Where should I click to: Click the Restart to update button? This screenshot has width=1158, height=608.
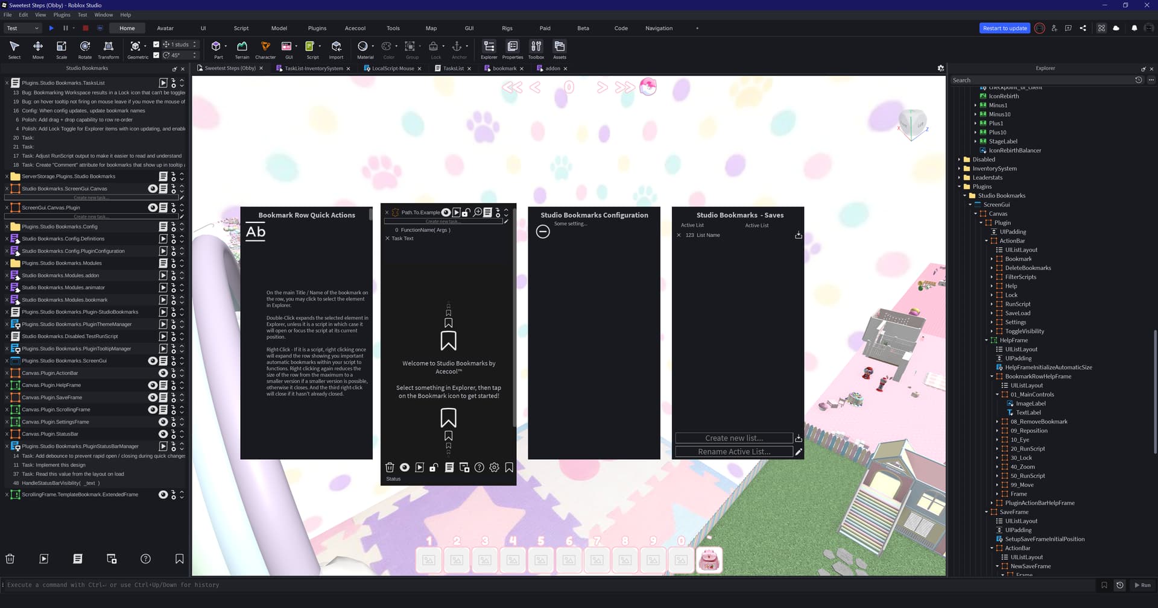click(1005, 28)
